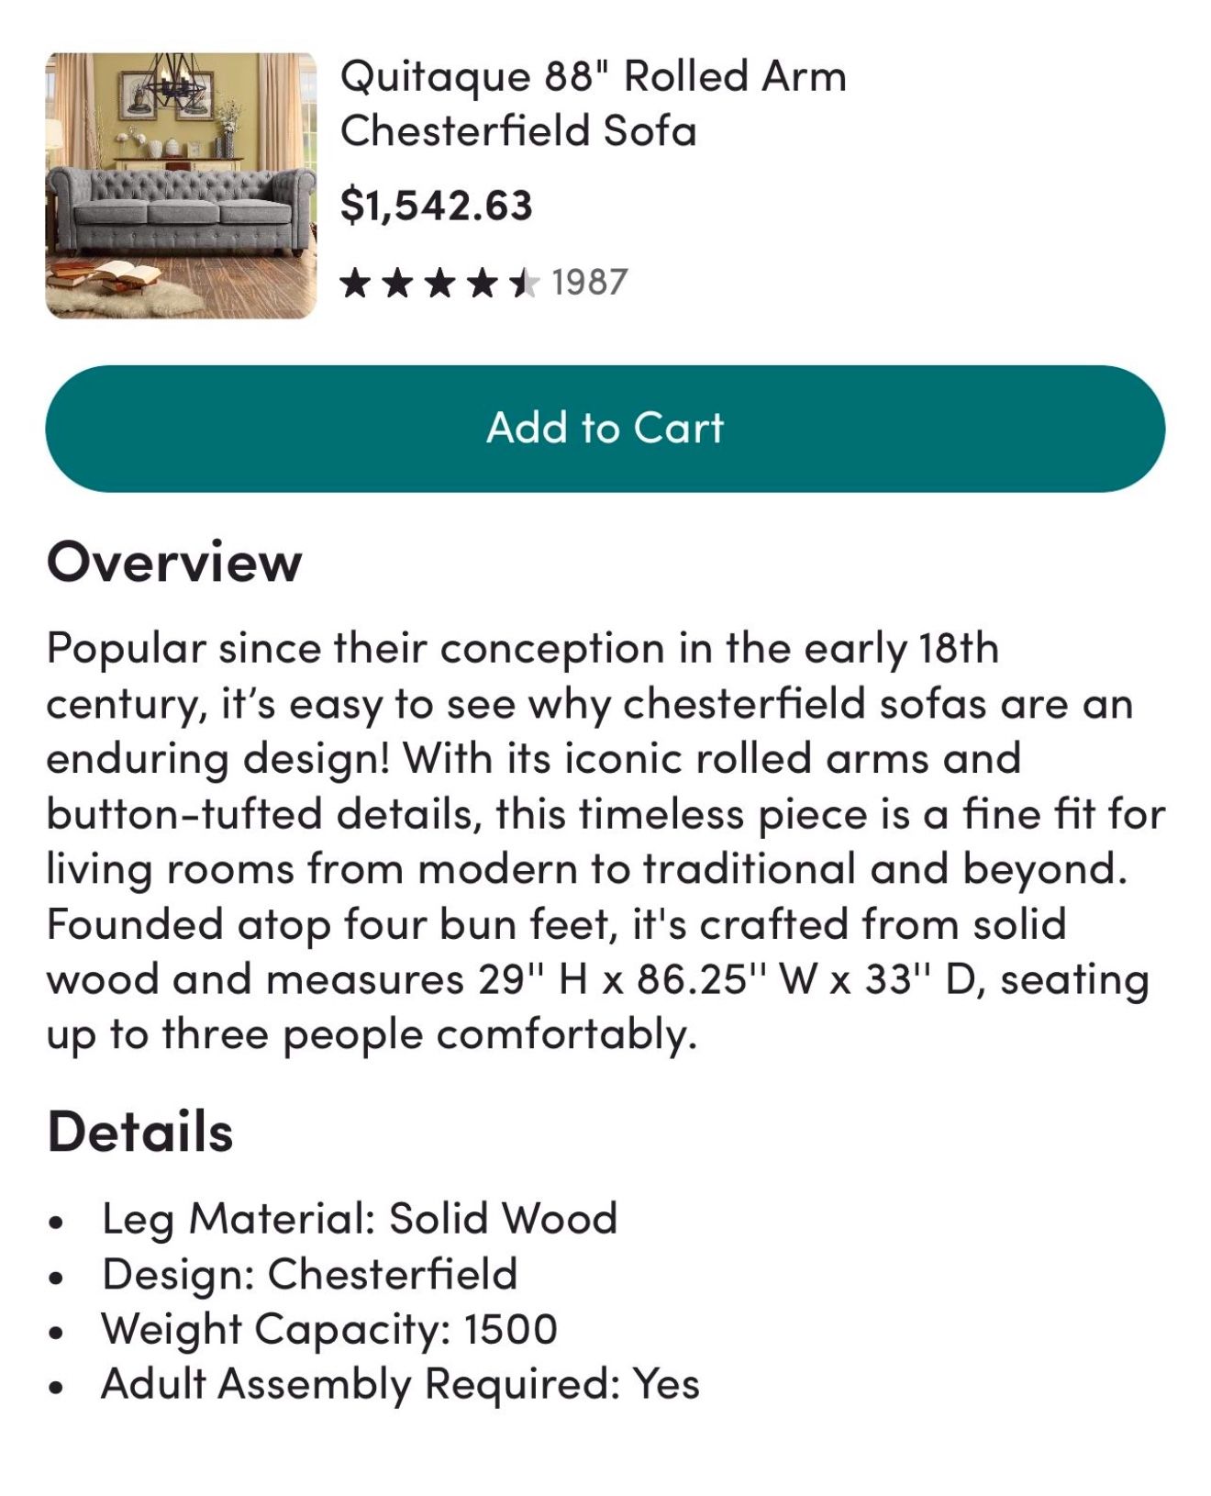This screenshot has height=1496, width=1211.
Task: Click the bullet before Adult Assembly Required
Action: click(57, 1388)
